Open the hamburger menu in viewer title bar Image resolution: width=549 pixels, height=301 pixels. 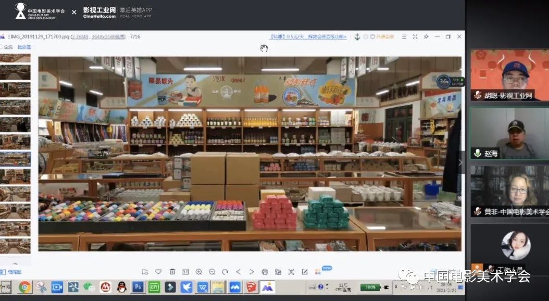(404, 37)
